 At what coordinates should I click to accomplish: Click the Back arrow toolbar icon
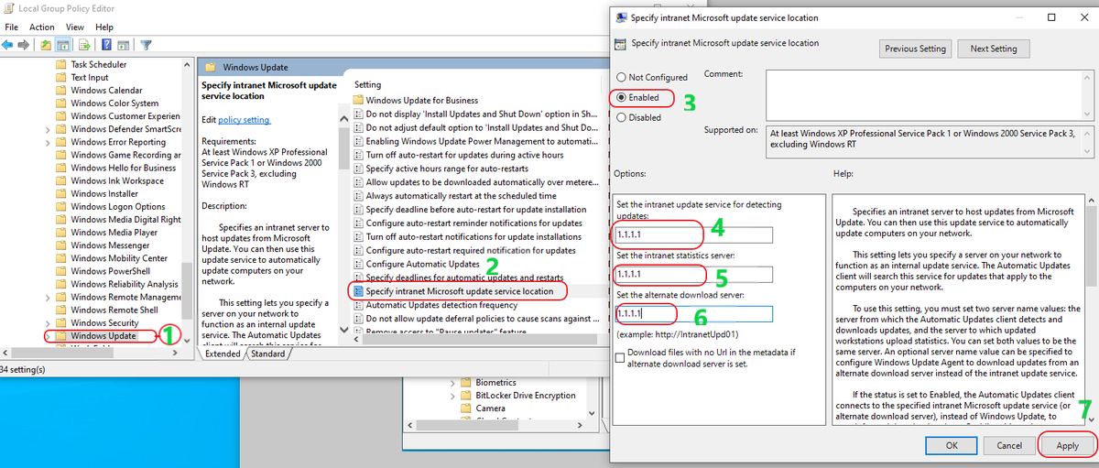click(x=9, y=44)
